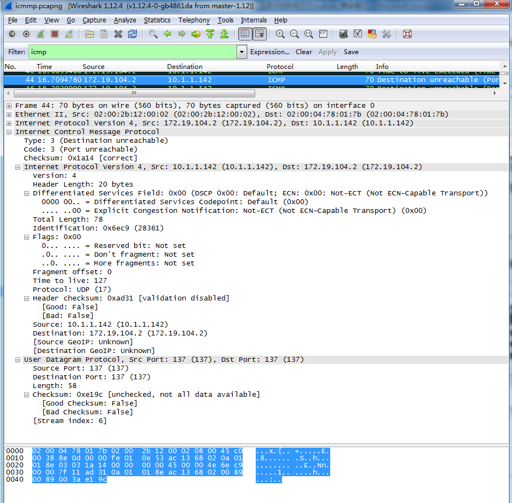Viewport: 512px width, 503px height.
Task: Toggle auto scroll in live capture icon
Action: (x=260, y=34)
